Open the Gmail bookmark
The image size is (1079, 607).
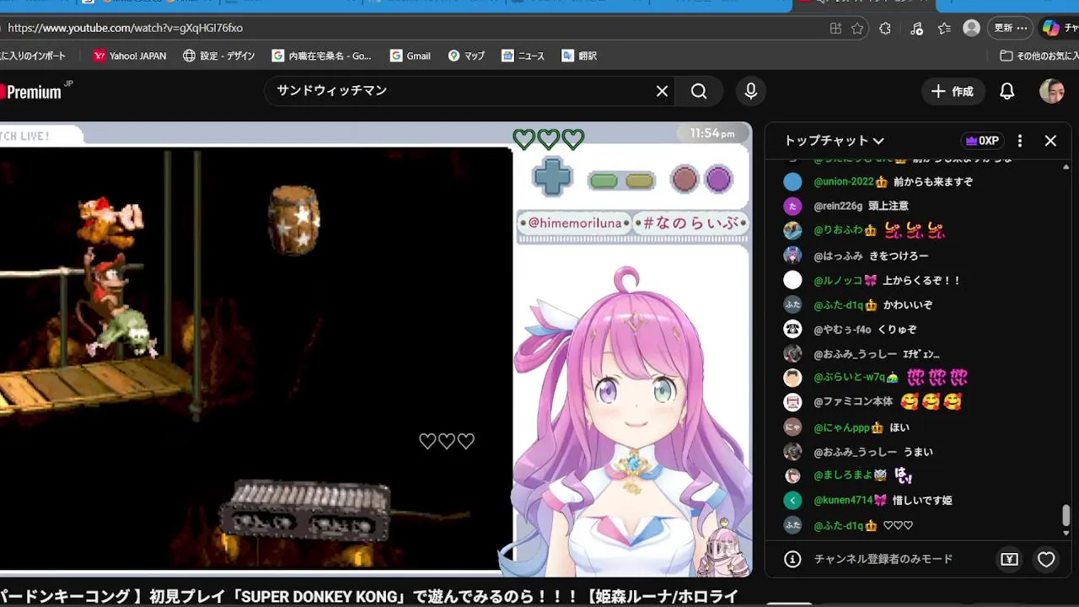point(410,56)
